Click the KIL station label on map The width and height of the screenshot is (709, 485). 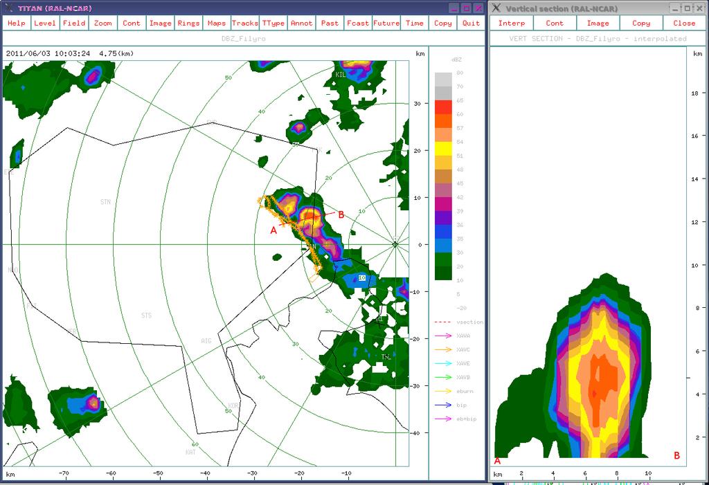click(x=341, y=75)
